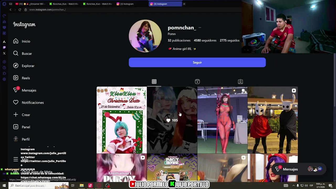View site info lock icon

pyautogui.click(x=25, y=10)
